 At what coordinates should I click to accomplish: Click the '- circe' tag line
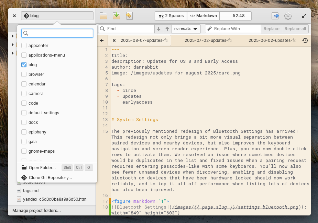coord(127,91)
